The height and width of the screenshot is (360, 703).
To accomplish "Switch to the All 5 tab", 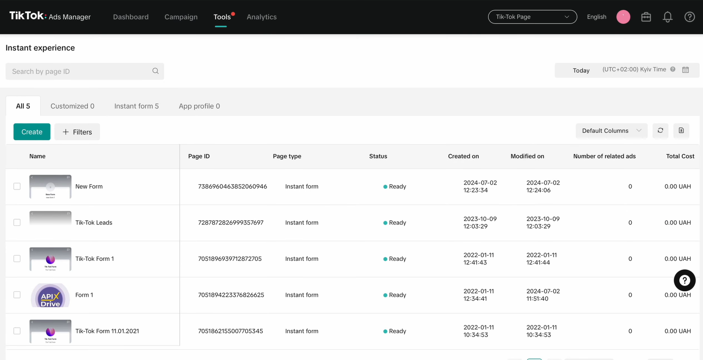I will click(23, 106).
